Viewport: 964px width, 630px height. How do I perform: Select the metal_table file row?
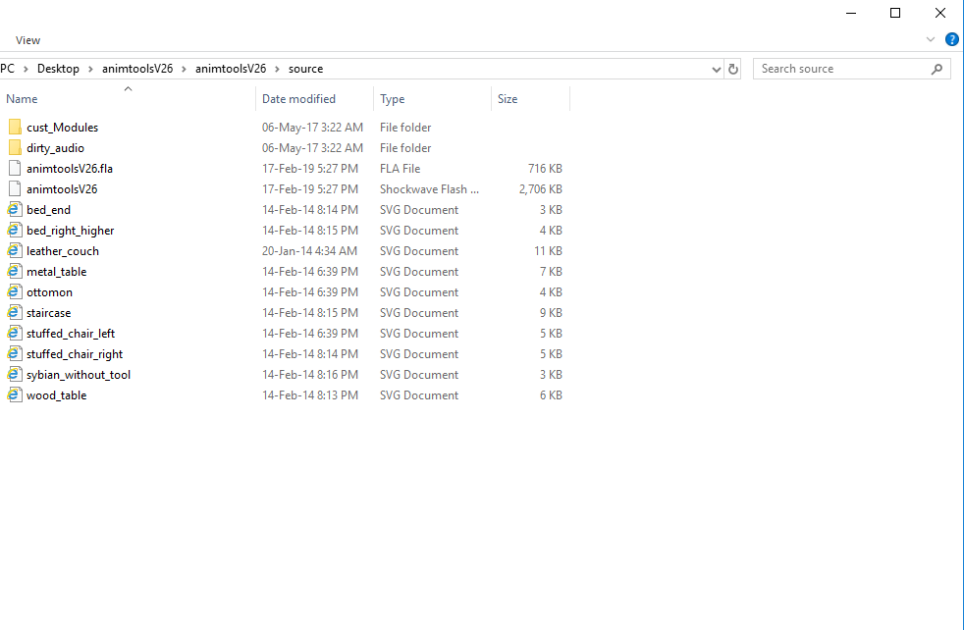click(57, 272)
